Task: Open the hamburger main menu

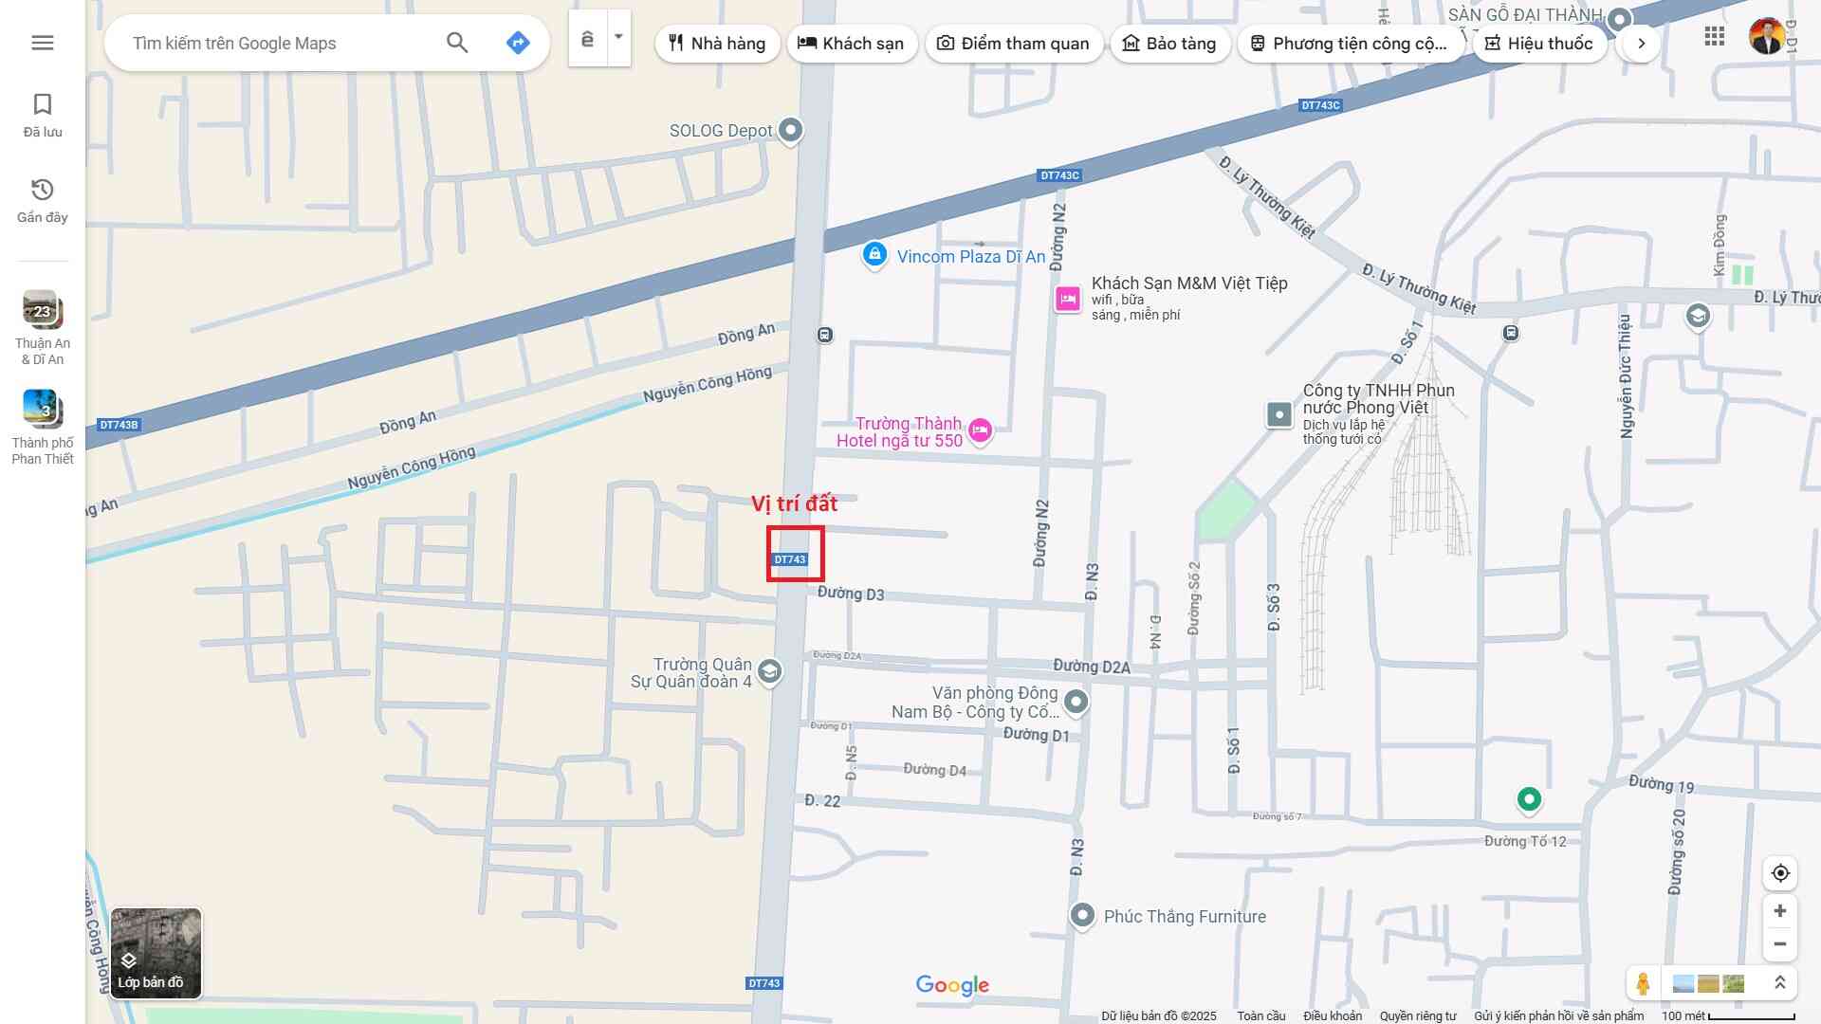Action: 43,43
